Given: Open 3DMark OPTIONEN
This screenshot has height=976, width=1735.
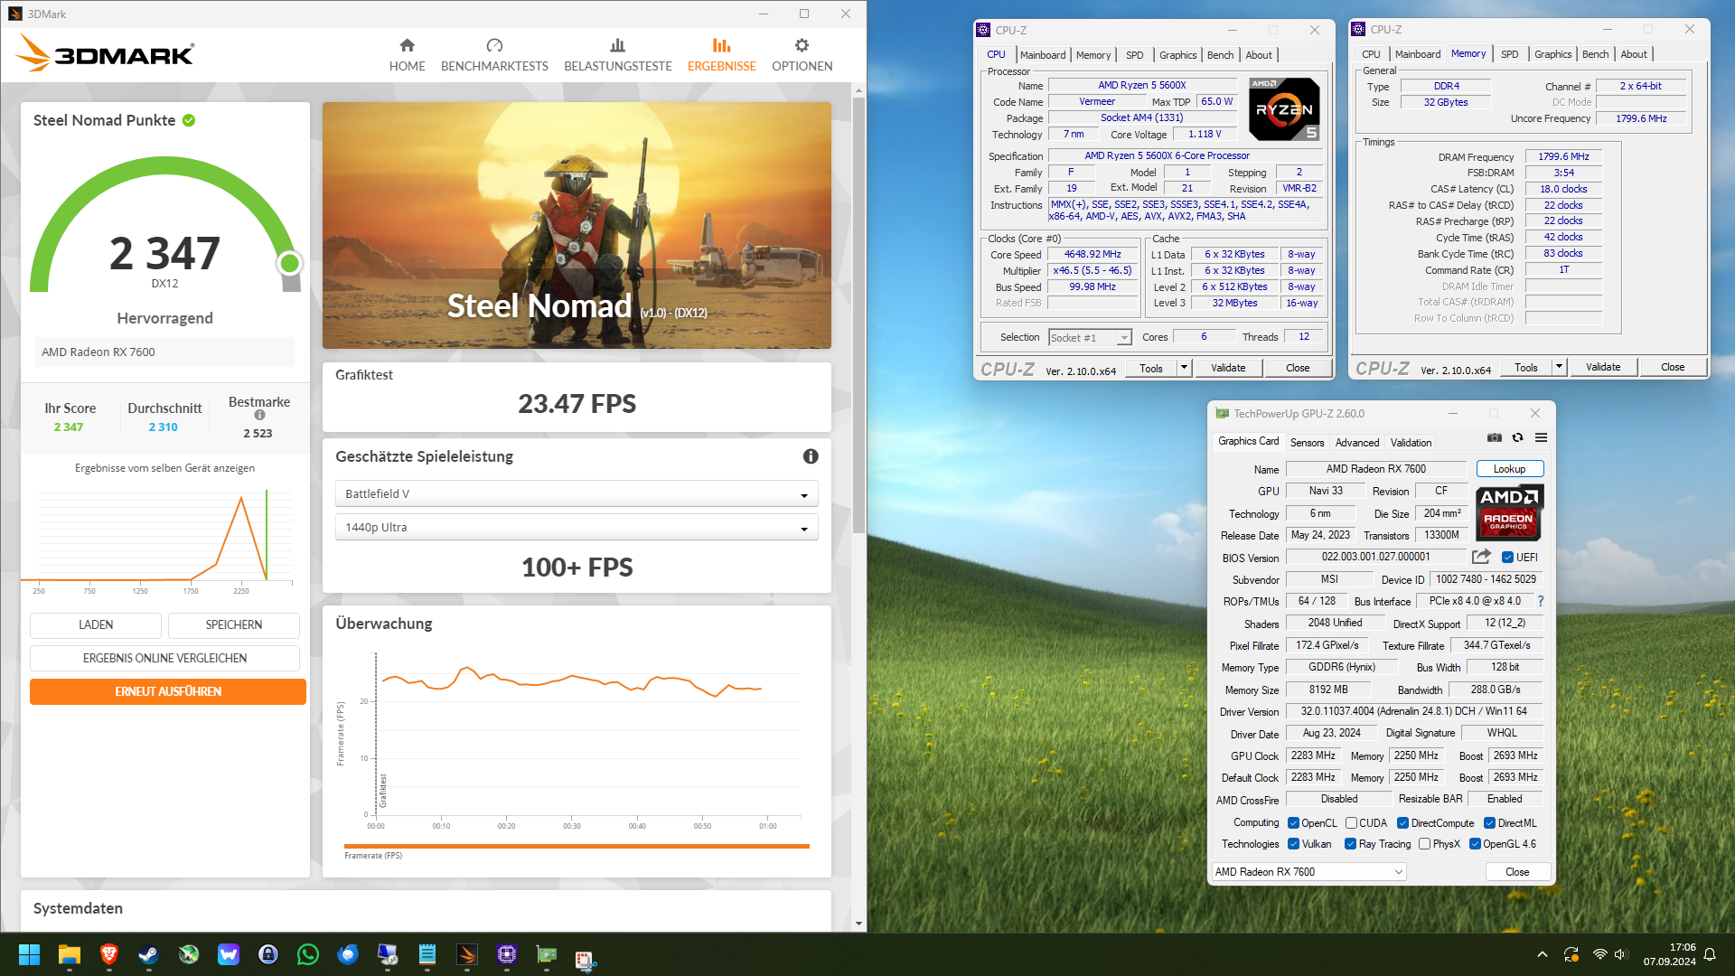Looking at the screenshot, I should [802, 54].
